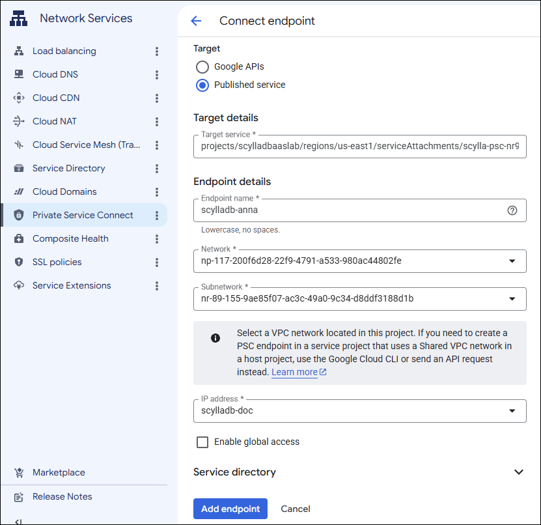The width and height of the screenshot is (541, 525).
Task: Click into the Target service field
Action: pyautogui.click(x=359, y=147)
